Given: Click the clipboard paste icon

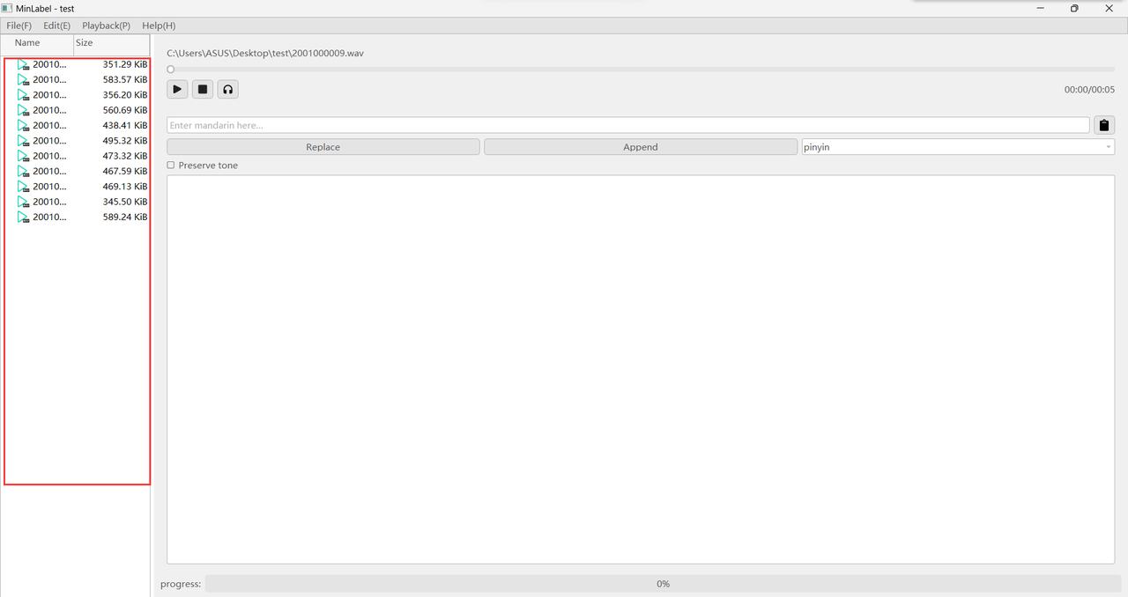Looking at the screenshot, I should pos(1103,125).
